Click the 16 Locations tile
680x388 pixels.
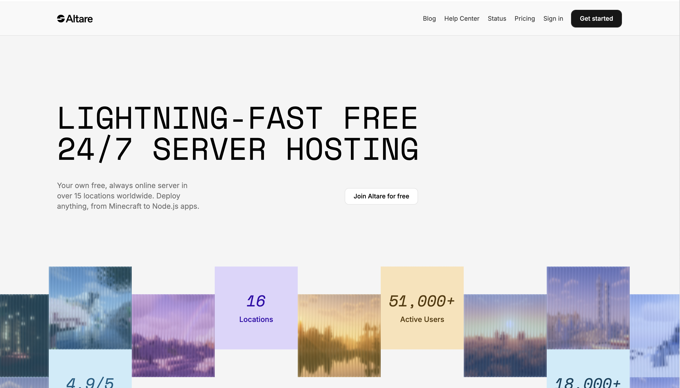[256, 308]
